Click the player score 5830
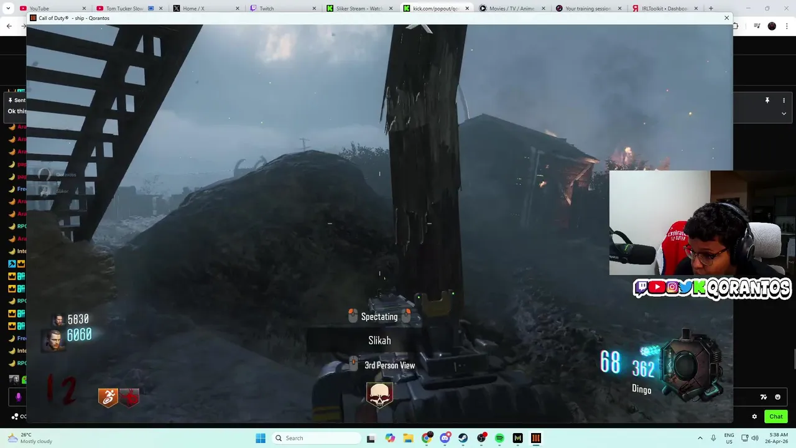This screenshot has height=448, width=796. tap(78, 320)
